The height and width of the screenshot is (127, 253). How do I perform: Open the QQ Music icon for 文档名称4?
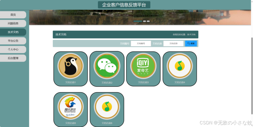click(x=180, y=66)
